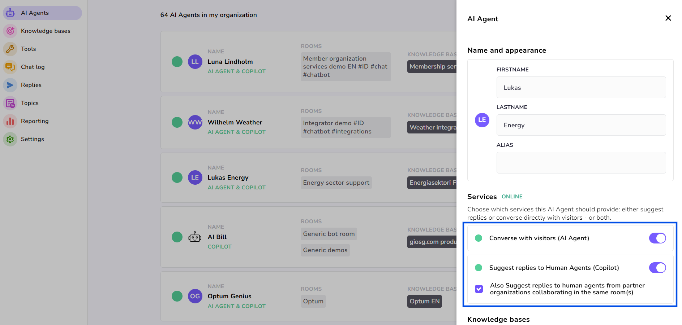682x325 pixels.
Task: Turn off Suggest replies to Human Agents
Action: 657,268
